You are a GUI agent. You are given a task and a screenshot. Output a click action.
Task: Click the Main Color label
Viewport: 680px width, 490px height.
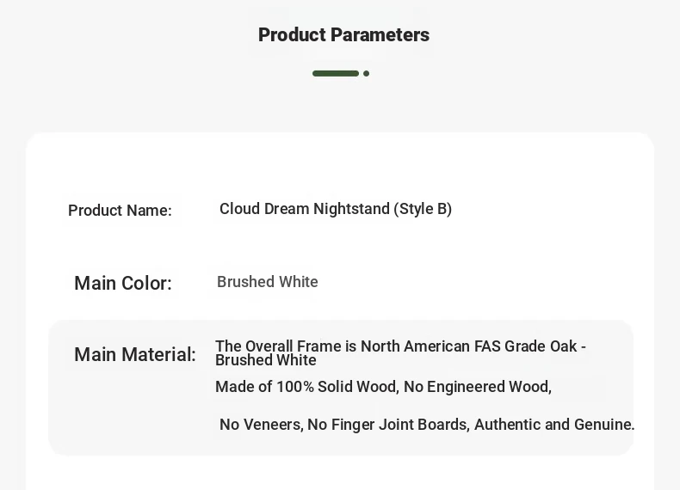[x=123, y=284]
